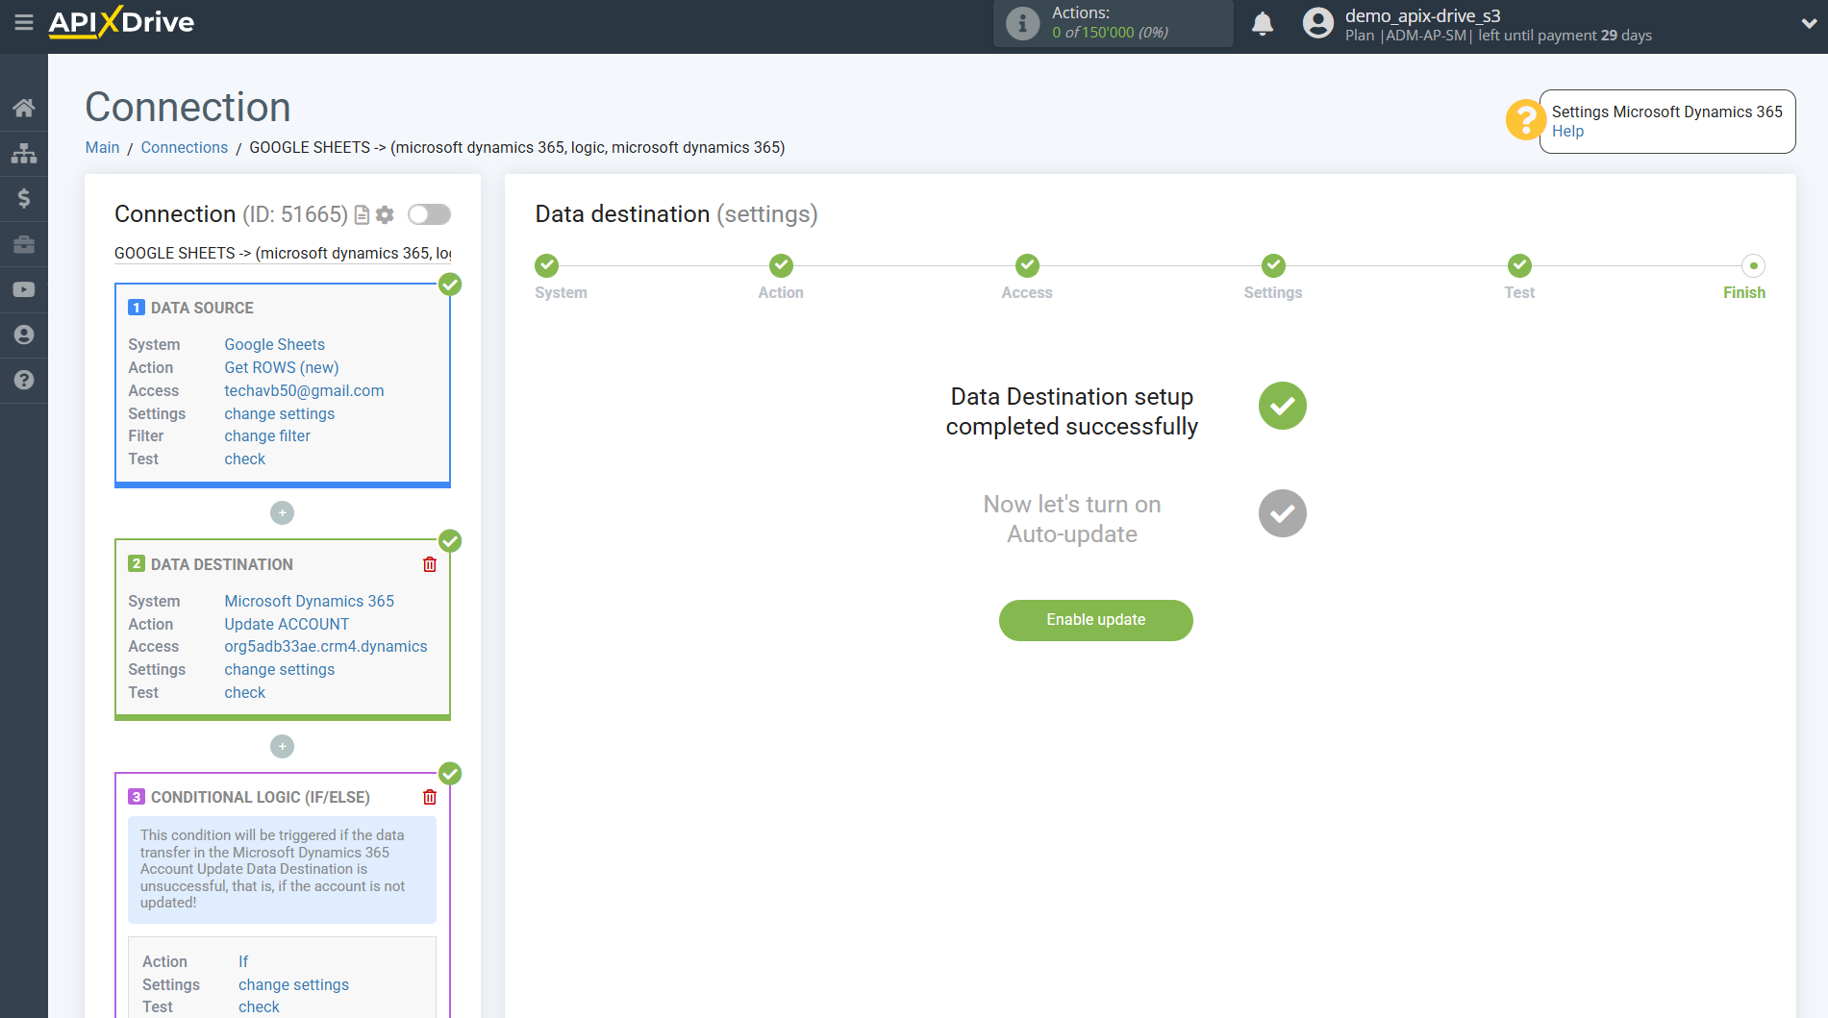Go to the Test step

pyautogui.click(x=1519, y=265)
